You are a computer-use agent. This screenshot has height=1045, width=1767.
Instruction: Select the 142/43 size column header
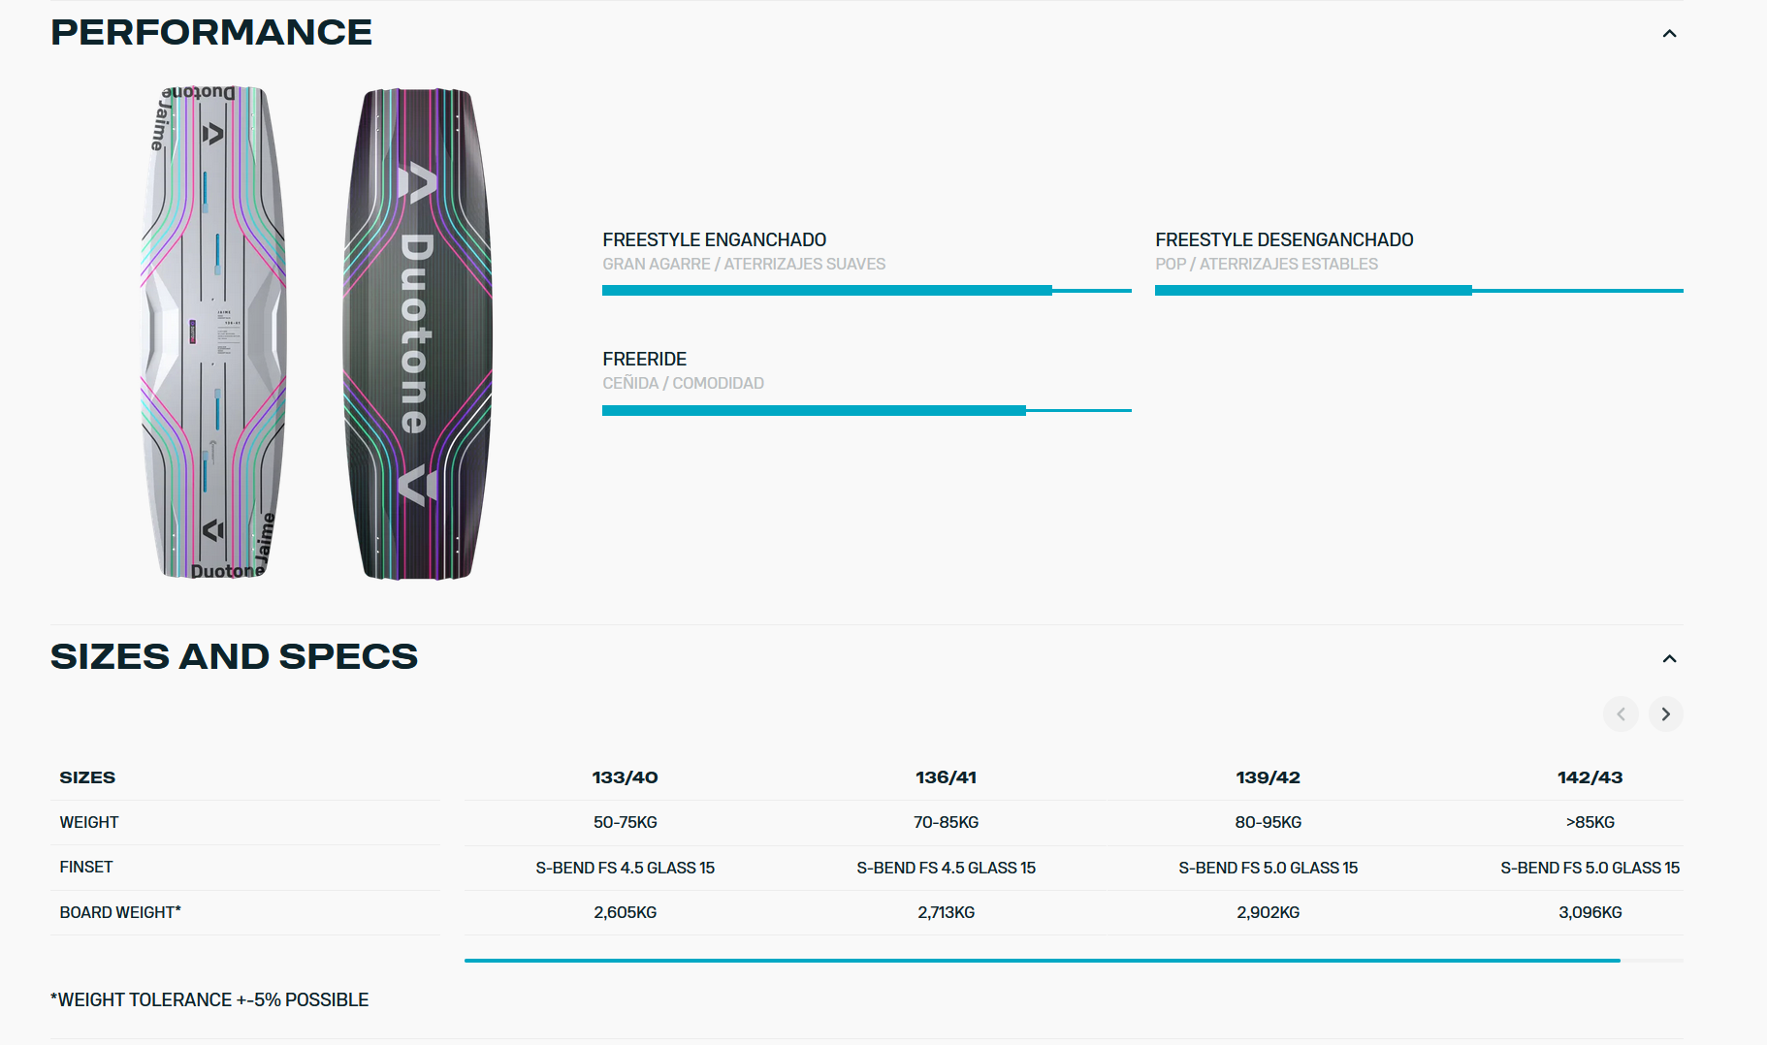(1590, 777)
